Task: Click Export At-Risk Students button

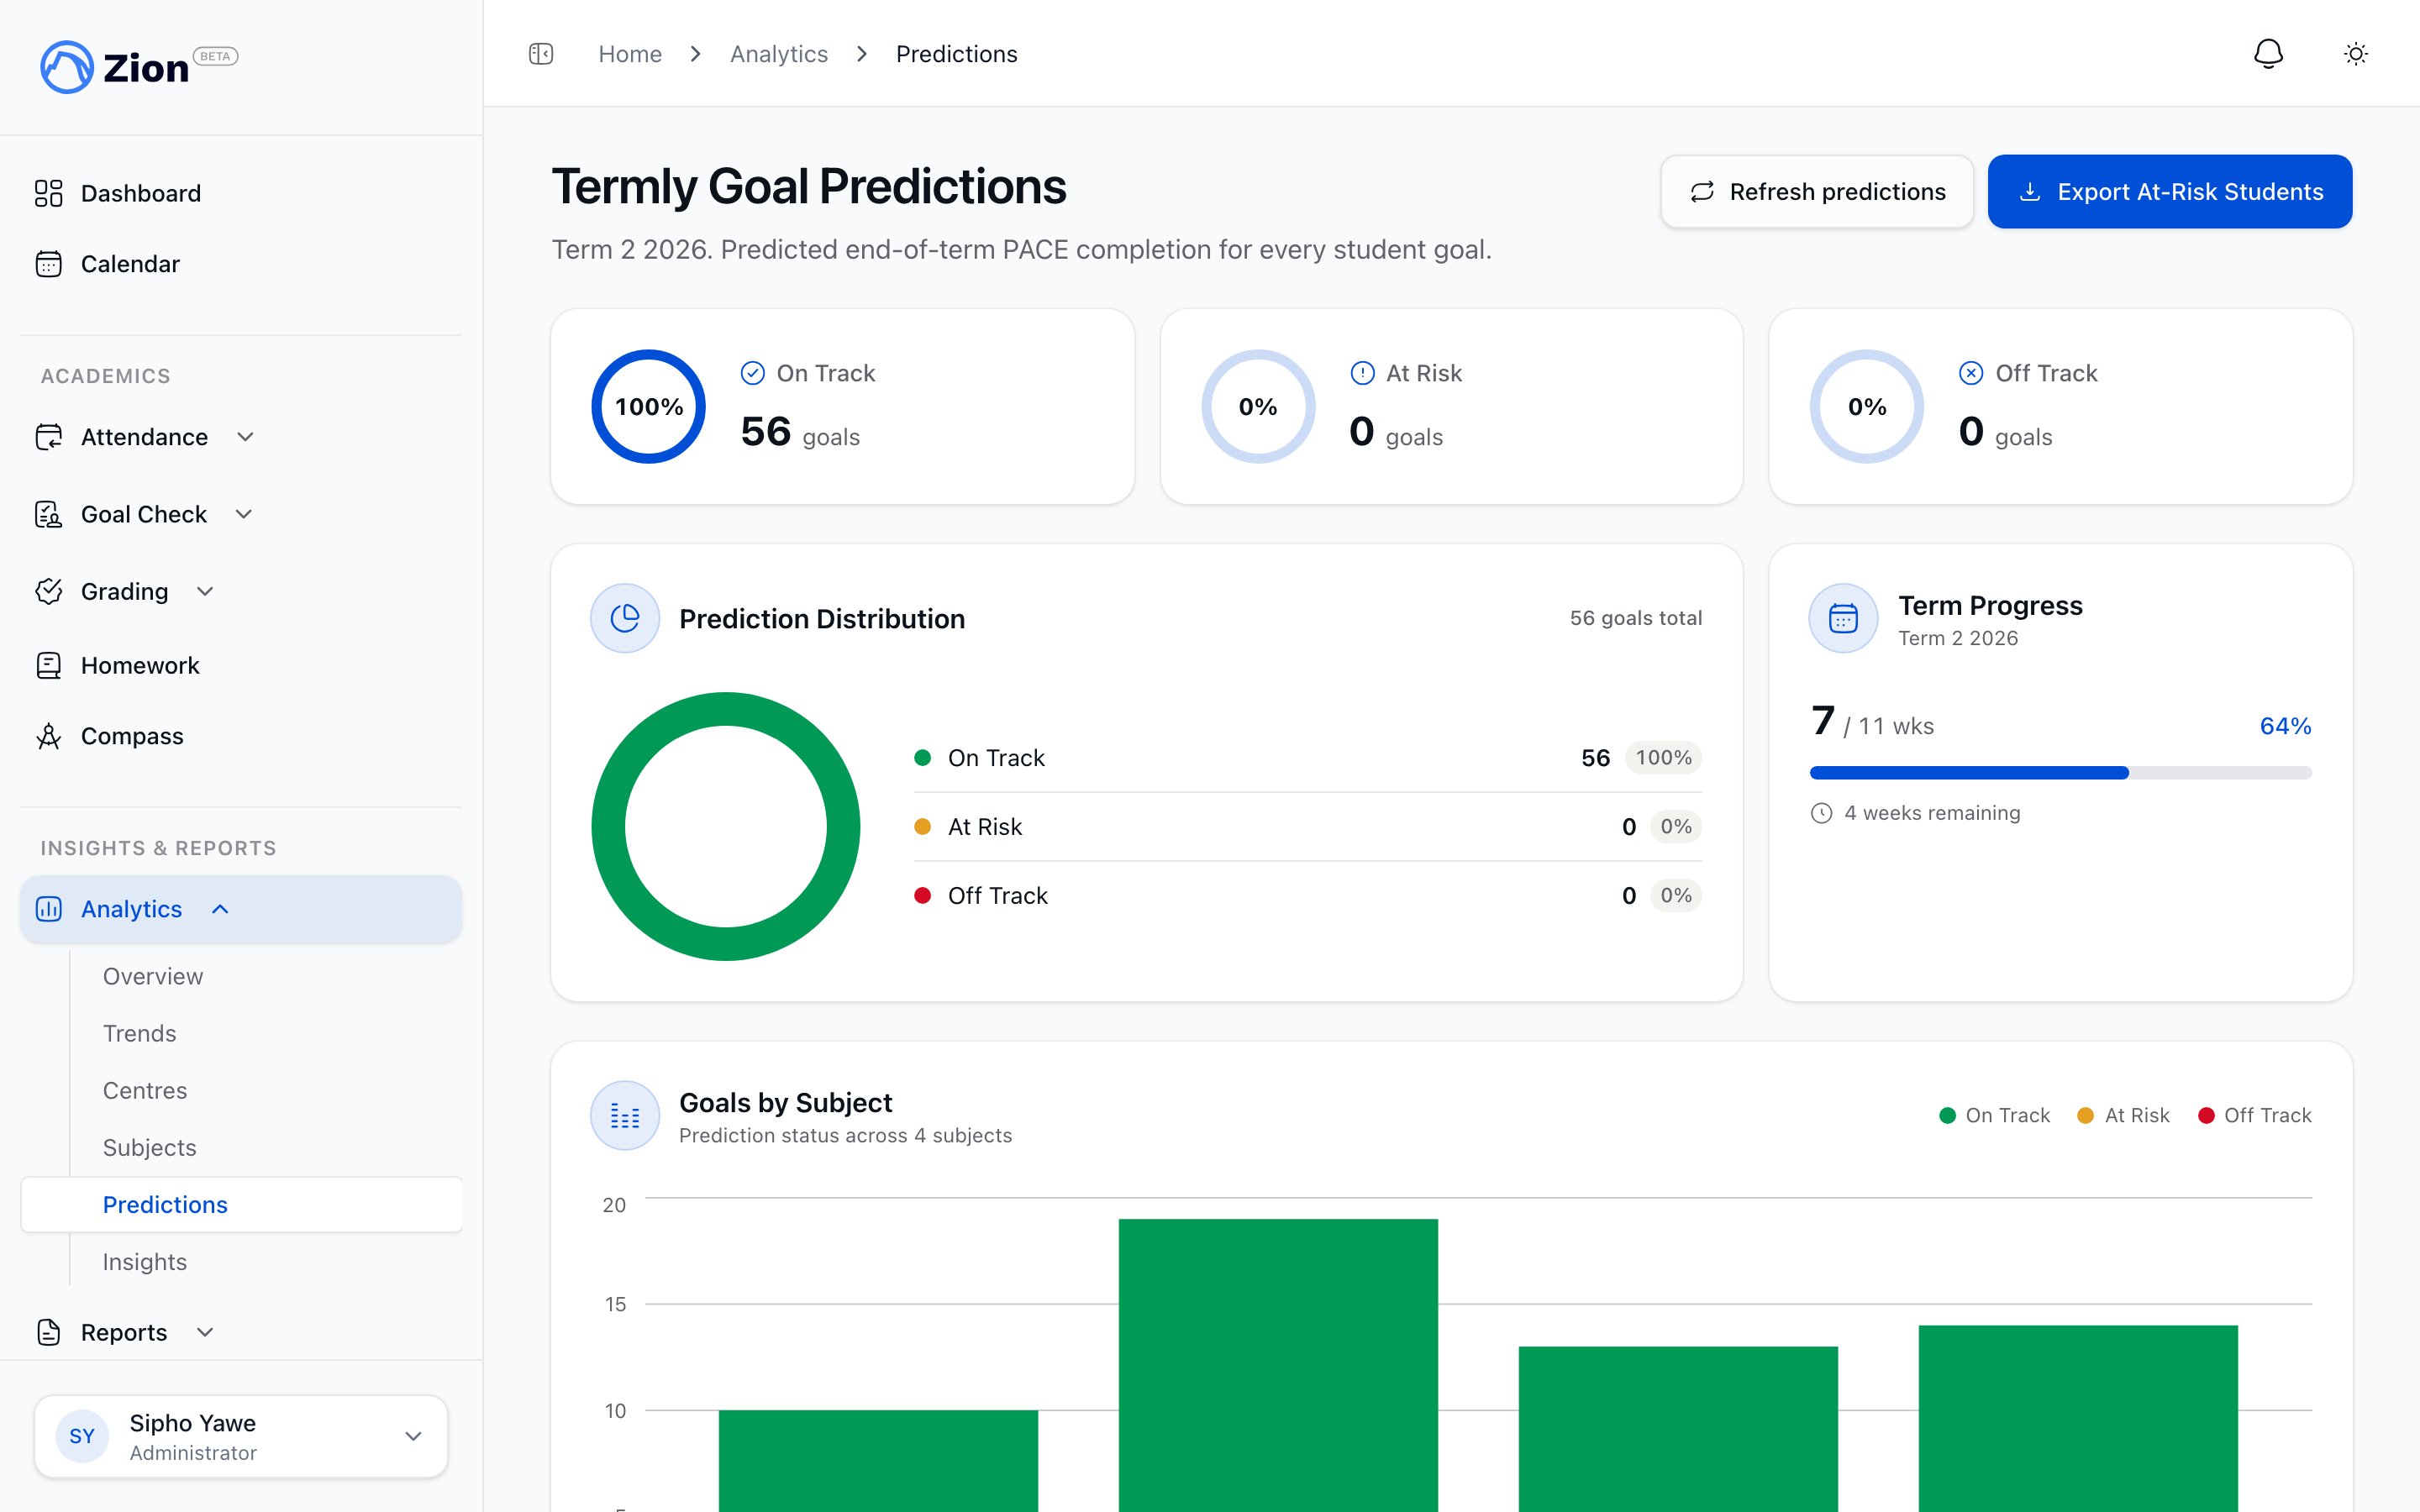Action: coord(2169,191)
